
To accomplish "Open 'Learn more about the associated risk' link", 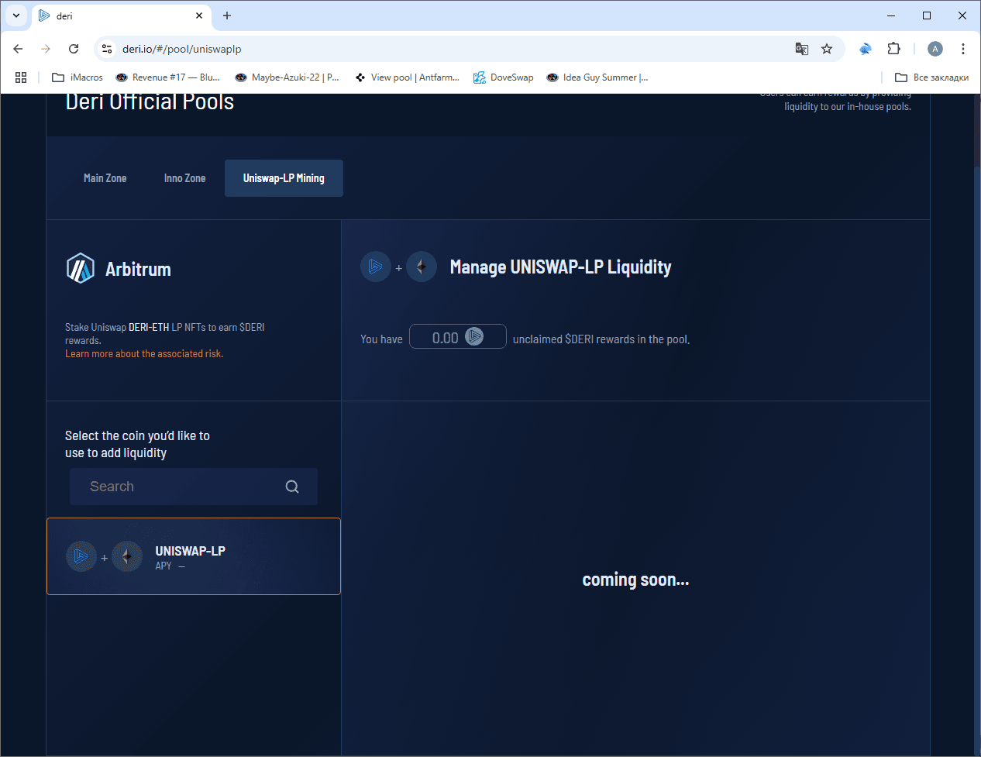I will [144, 354].
